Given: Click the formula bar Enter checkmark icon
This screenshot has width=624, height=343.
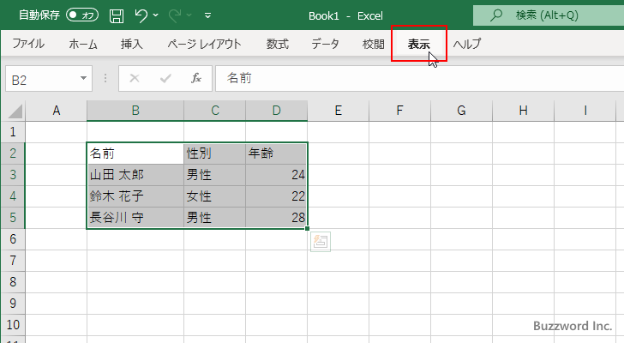Looking at the screenshot, I should [165, 78].
